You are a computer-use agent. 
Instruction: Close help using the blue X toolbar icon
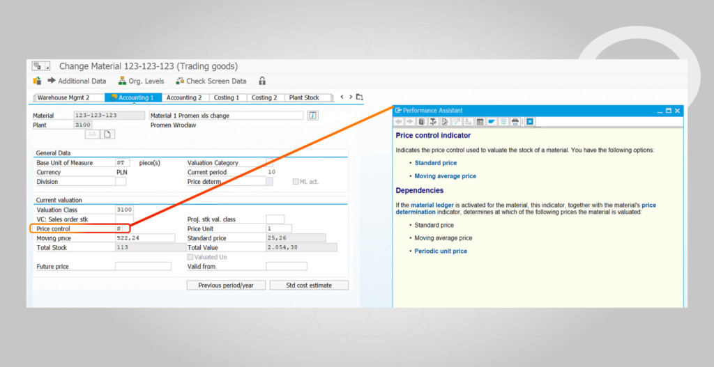[x=530, y=122]
